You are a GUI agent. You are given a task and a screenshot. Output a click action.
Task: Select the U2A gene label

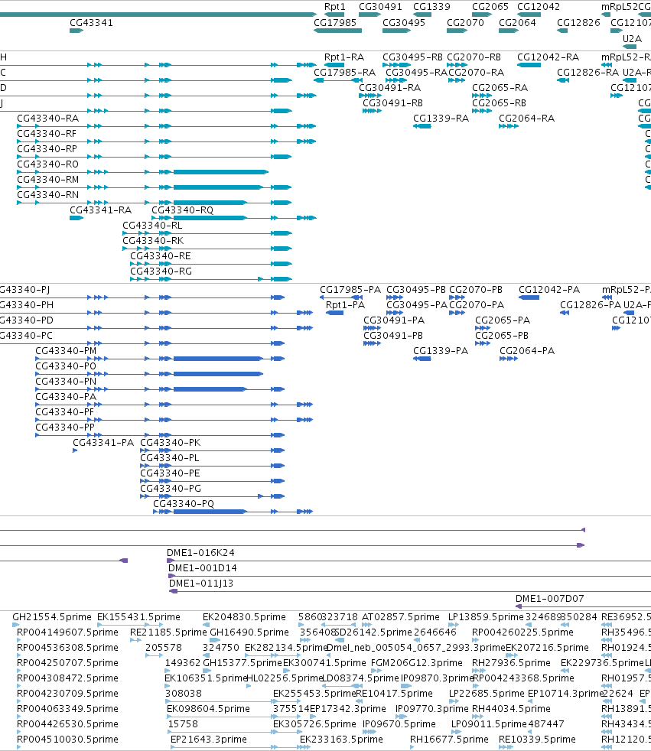click(x=632, y=39)
